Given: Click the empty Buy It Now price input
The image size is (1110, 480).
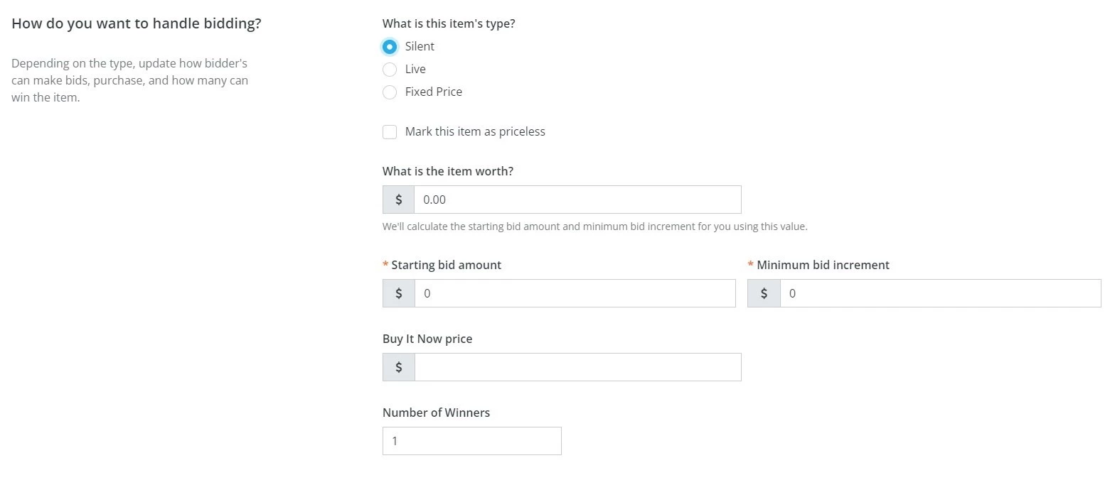Looking at the screenshot, I should click(577, 367).
